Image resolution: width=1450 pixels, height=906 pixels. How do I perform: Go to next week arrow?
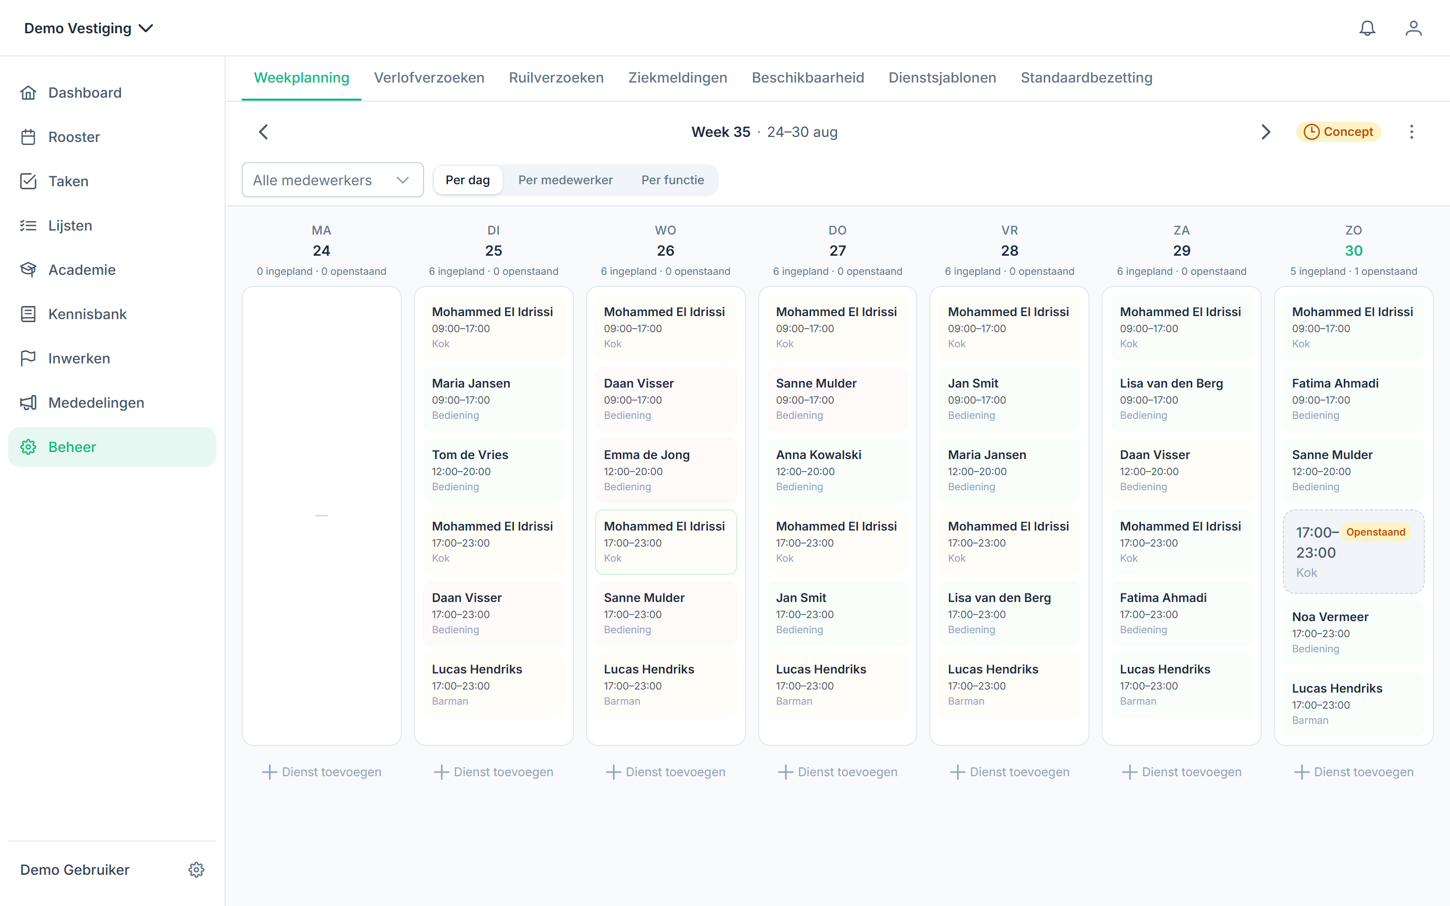[x=1265, y=132]
